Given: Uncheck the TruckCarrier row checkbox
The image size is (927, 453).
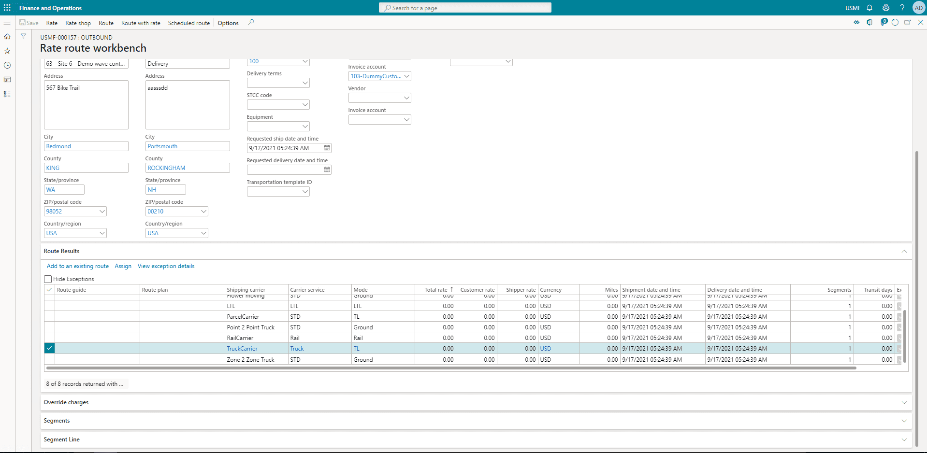Looking at the screenshot, I should point(49,348).
